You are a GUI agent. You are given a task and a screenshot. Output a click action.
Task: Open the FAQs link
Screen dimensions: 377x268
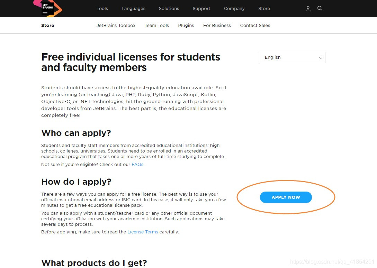[x=137, y=165]
